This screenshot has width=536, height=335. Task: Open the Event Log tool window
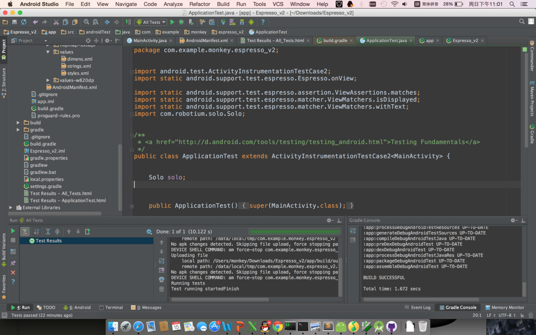417,307
